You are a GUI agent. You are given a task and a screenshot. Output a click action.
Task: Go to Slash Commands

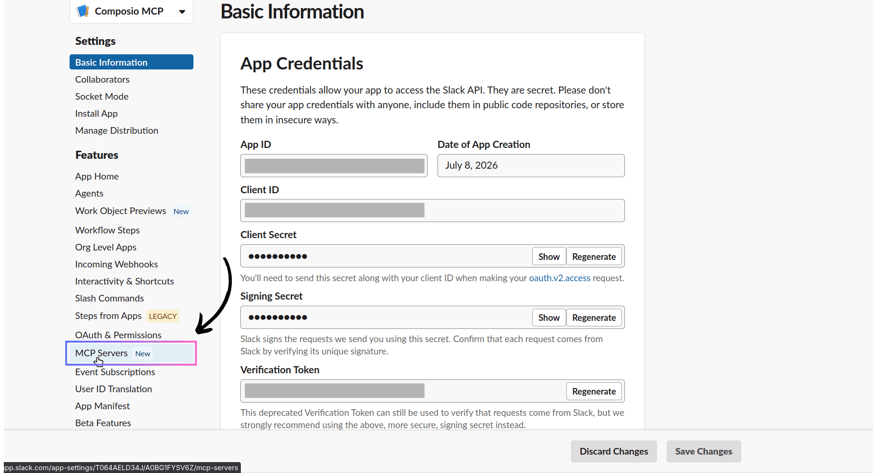109,298
